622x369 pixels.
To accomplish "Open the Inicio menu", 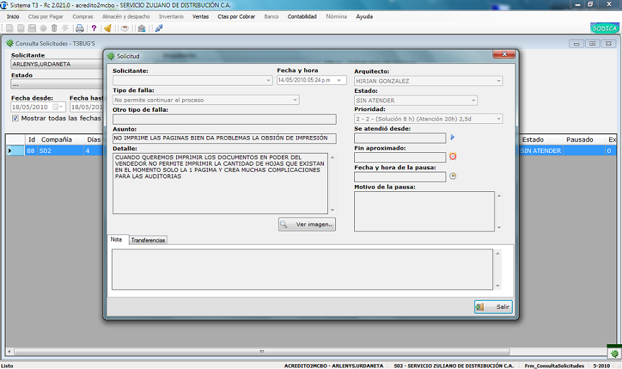I will (13, 17).
